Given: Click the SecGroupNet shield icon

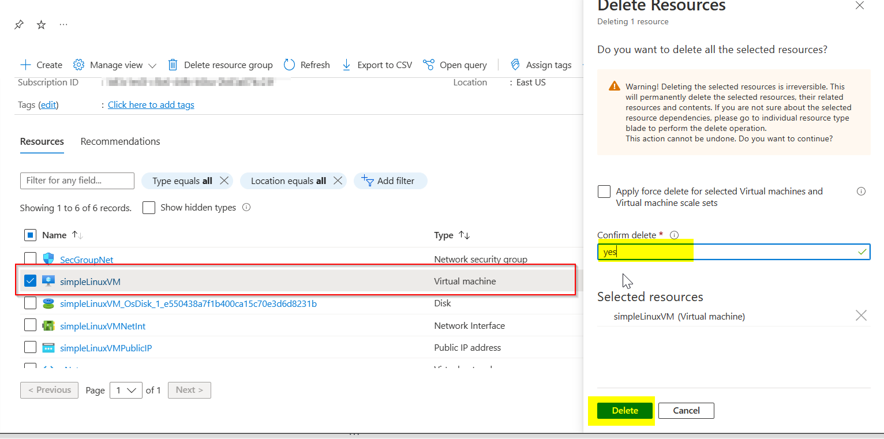Looking at the screenshot, I should click(x=48, y=259).
